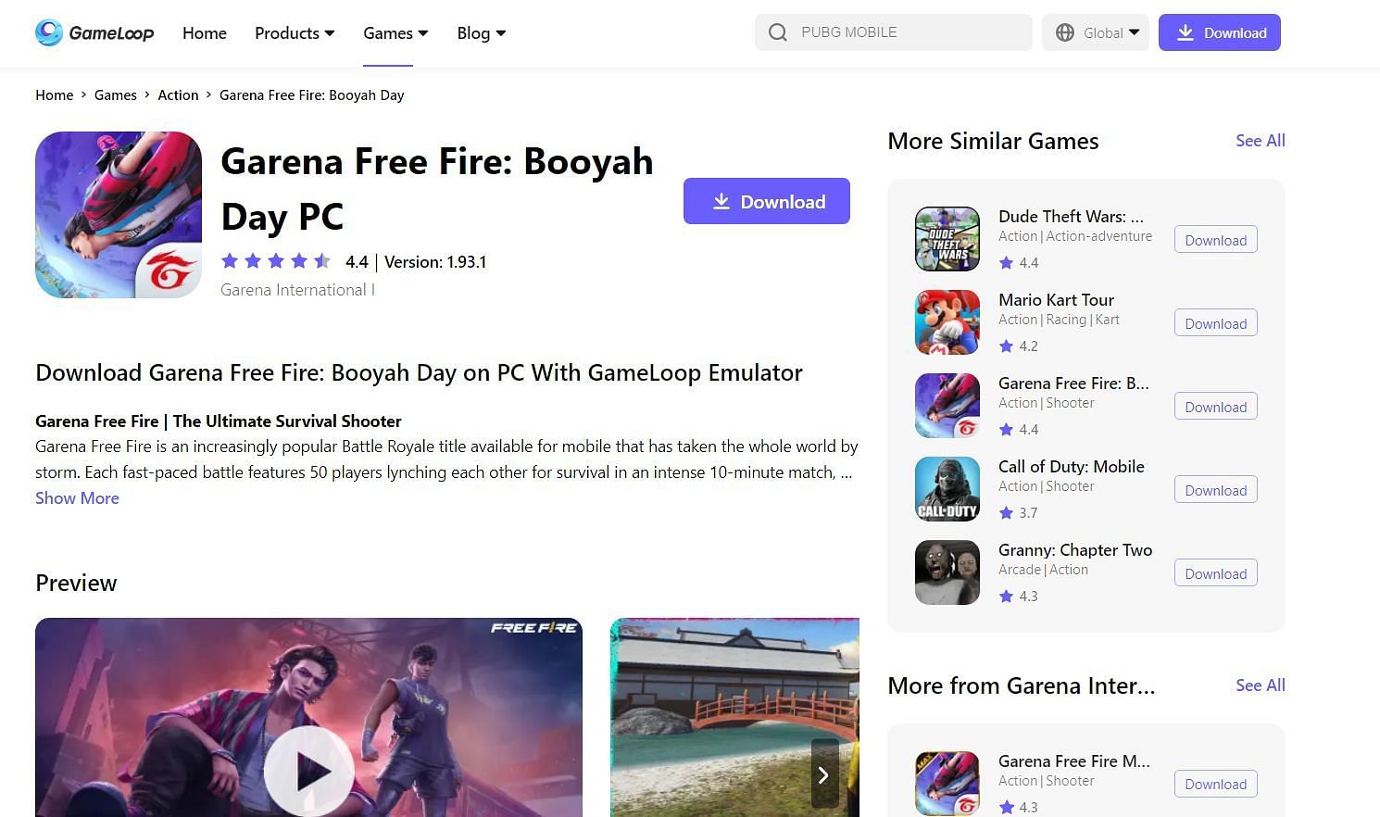This screenshot has width=1380, height=817.
Task: Click the star rating next to 4.4
Action: click(276, 261)
